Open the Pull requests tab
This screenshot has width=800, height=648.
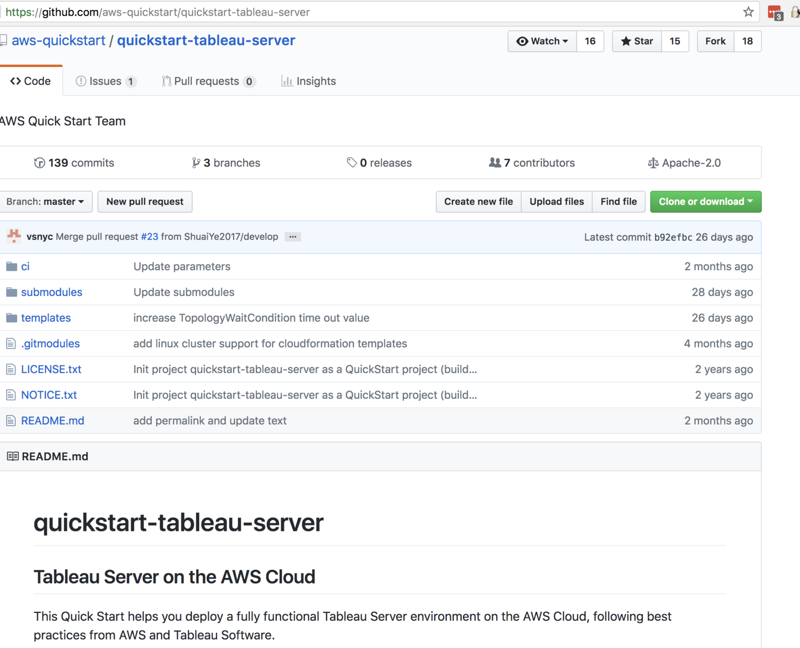click(x=208, y=81)
